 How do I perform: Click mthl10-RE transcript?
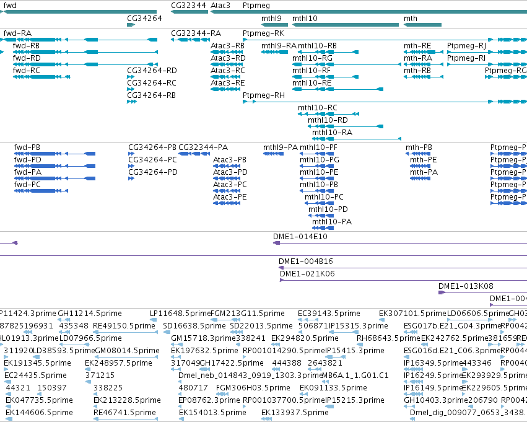(338, 89)
